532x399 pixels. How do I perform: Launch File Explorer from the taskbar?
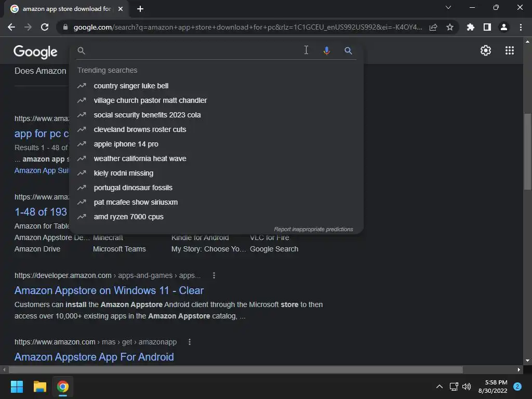39,387
